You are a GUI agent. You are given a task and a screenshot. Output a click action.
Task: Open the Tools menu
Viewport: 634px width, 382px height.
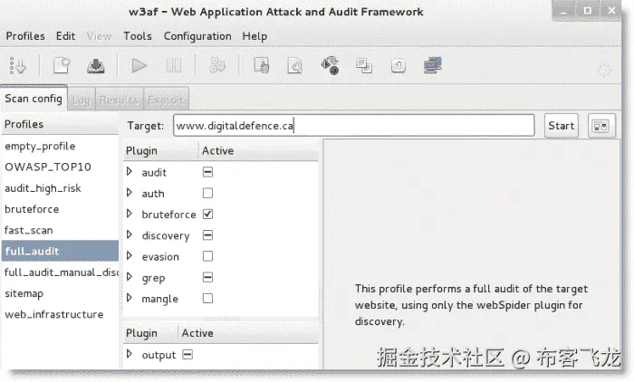click(138, 36)
